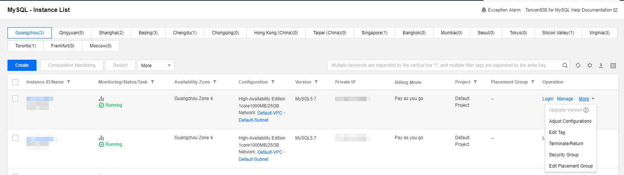
Task: Click the download export icon
Action: coord(601,65)
